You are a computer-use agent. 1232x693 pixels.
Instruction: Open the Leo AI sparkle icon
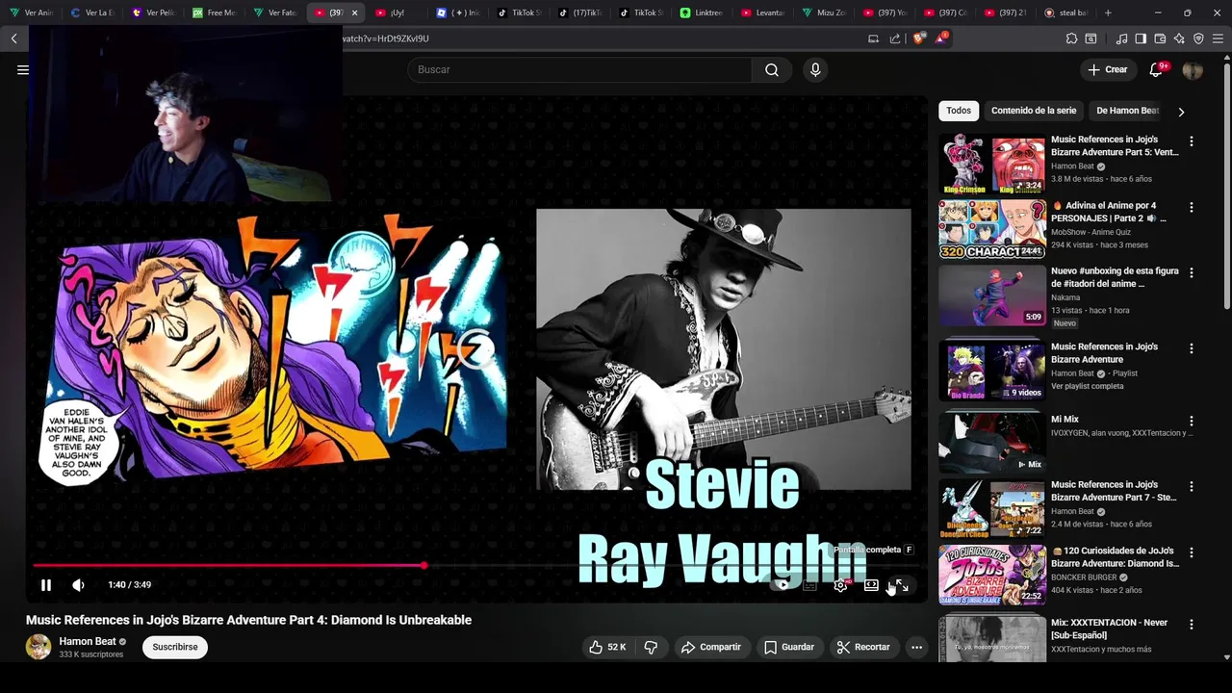pos(1179,38)
